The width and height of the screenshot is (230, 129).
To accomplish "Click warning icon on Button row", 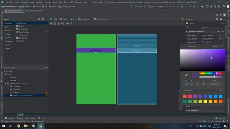I will click(x=46, y=96).
